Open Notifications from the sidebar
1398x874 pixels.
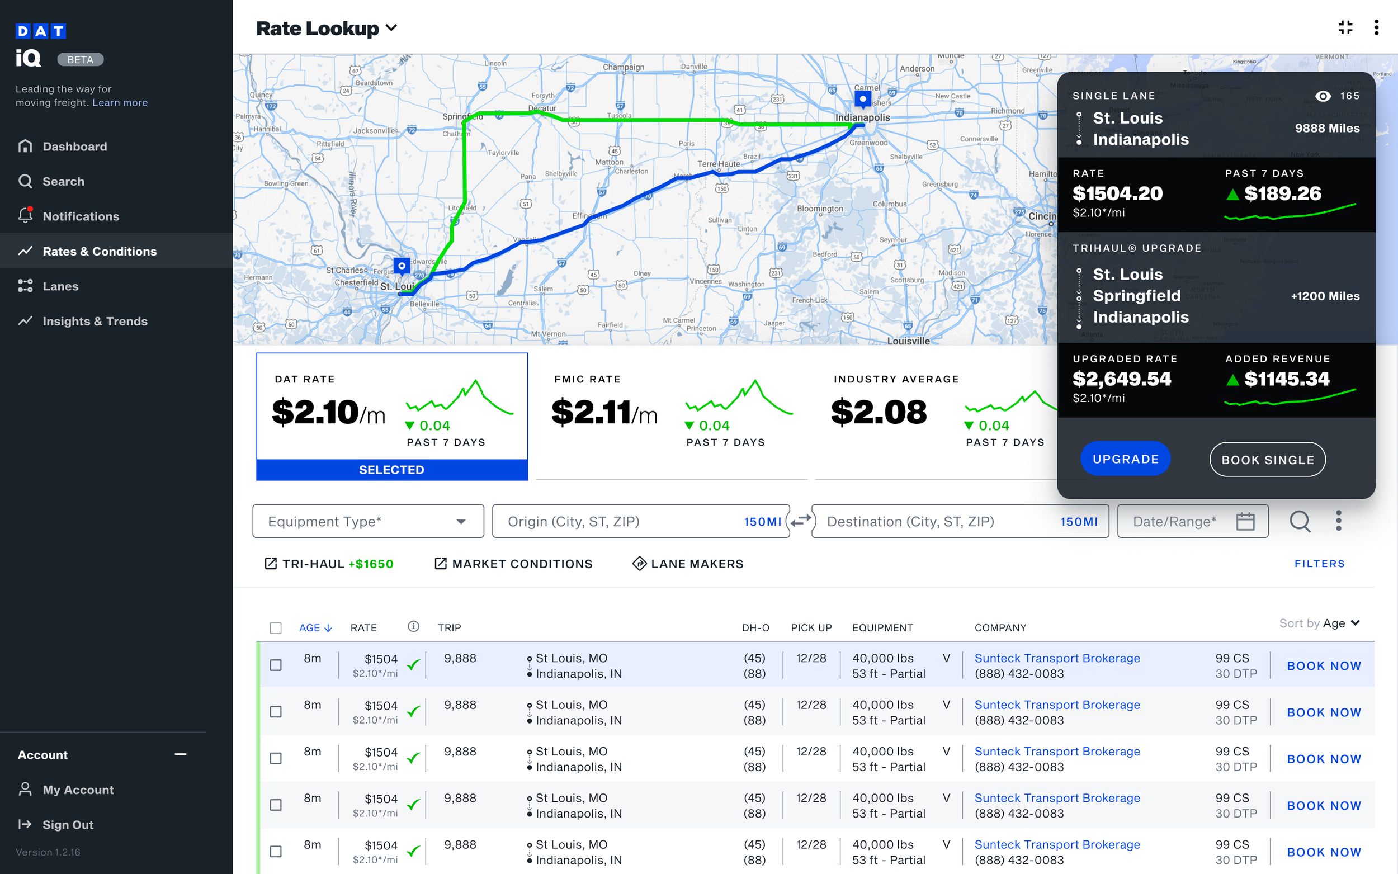point(81,216)
